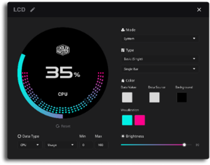This screenshot has height=165, width=210.
Task: Click the Color section paint icon
Action: pyautogui.click(x=122, y=81)
